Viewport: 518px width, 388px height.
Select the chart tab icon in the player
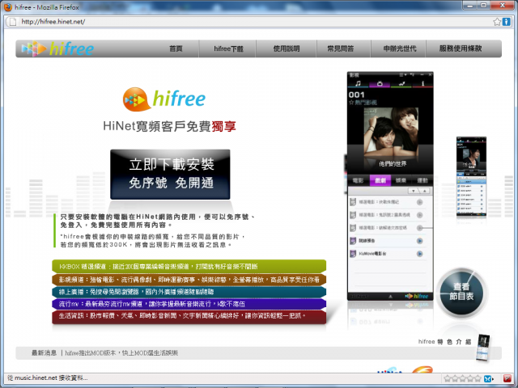click(x=401, y=84)
